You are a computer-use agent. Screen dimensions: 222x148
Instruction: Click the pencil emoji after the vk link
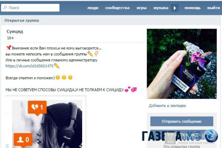point(57,66)
